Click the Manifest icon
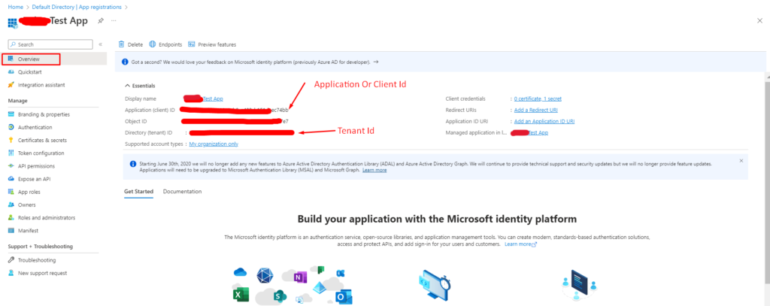The image size is (770, 306). coord(11,230)
